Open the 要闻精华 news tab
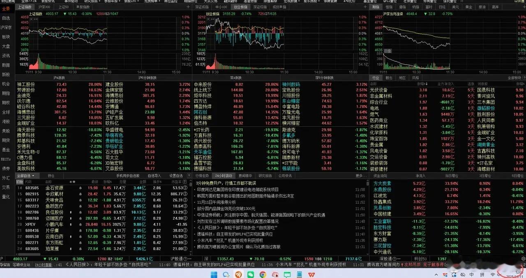This screenshot has width=526, height=278. (245, 176)
